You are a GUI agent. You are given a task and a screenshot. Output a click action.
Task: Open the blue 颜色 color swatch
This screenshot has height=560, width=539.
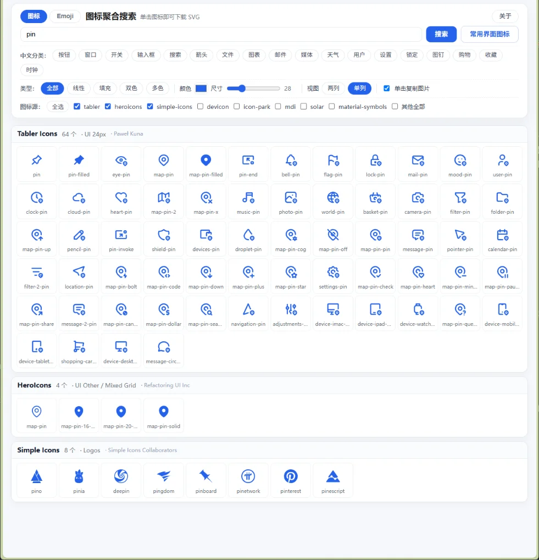pyautogui.click(x=201, y=88)
